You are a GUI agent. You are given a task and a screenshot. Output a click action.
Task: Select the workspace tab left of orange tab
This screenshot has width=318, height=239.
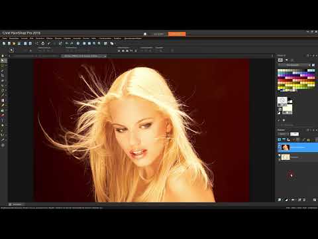coord(159,34)
